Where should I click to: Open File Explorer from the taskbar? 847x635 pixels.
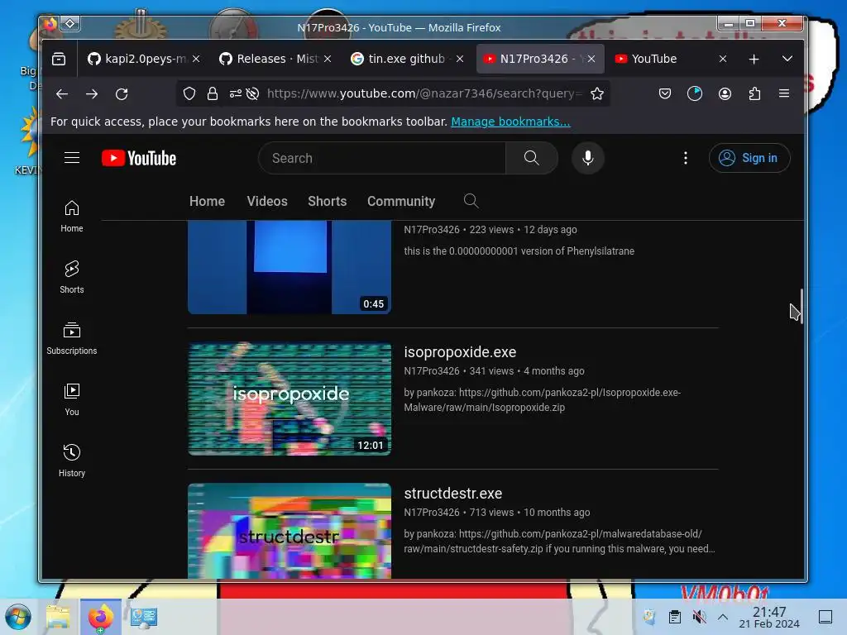59,617
